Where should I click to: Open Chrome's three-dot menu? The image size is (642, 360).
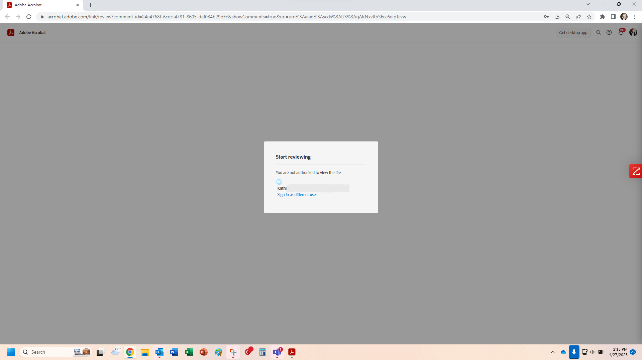(x=635, y=17)
